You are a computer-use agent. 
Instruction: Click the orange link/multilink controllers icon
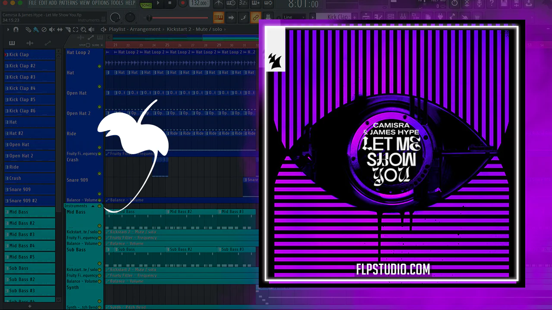(x=255, y=18)
